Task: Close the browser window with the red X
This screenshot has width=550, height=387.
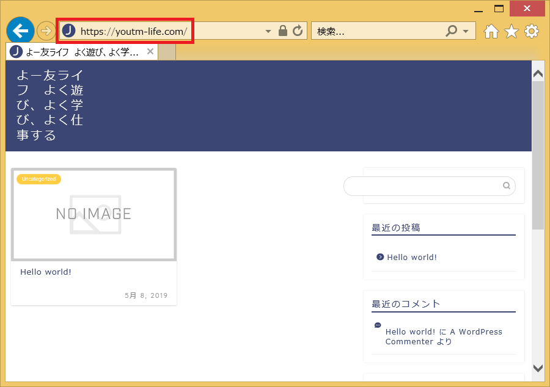Action: 527,9
